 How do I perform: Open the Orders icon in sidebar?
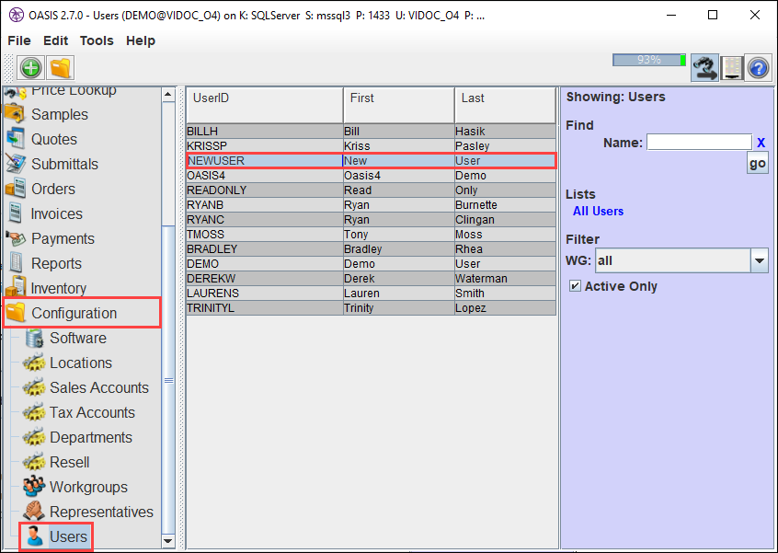pos(16,189)
